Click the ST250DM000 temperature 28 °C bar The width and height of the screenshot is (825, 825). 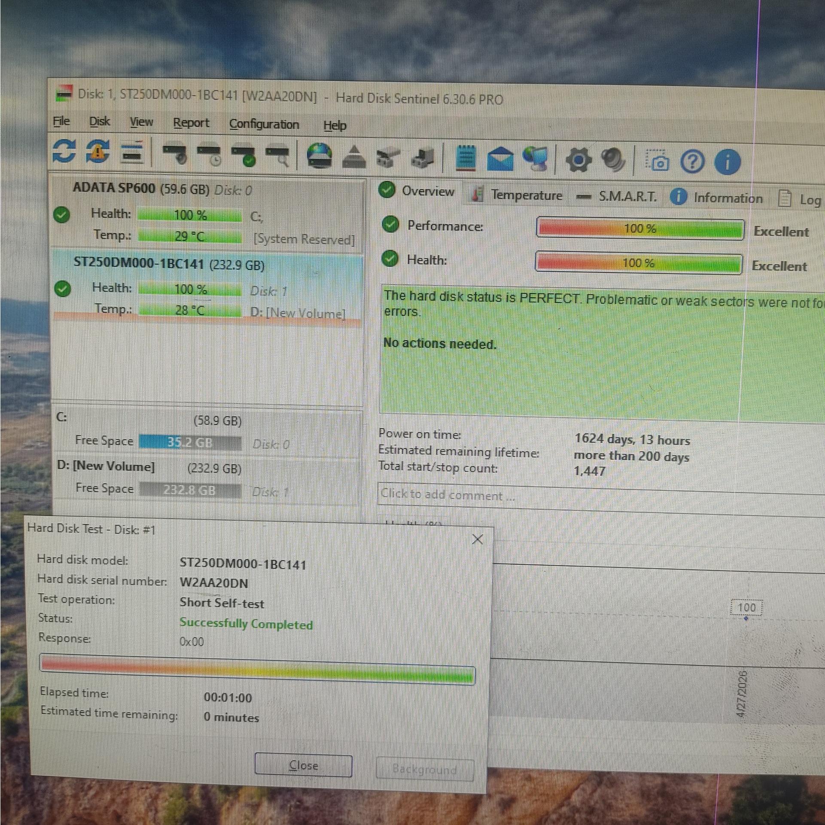(x=190, y=310)
